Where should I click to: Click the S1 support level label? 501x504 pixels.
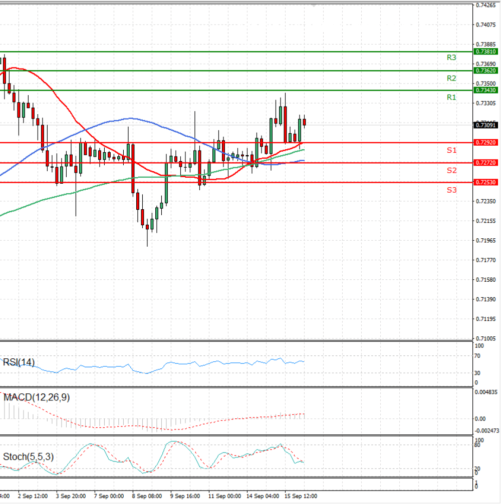[451, 150]
